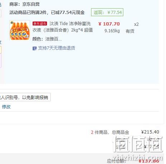Screen dimensions: 166x164
Task: Click the second title line 衣液 2kg*4 超值
Action: 63,30
